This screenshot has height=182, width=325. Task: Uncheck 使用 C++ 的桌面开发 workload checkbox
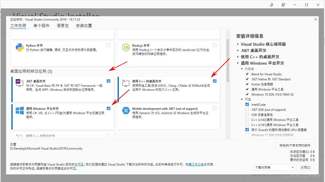[215, 81]
